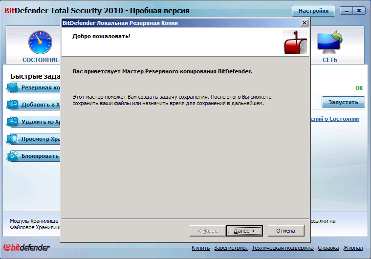Click the Просмотр Хранилища magnifier icon
371x259 pixels.
(12, 139)
